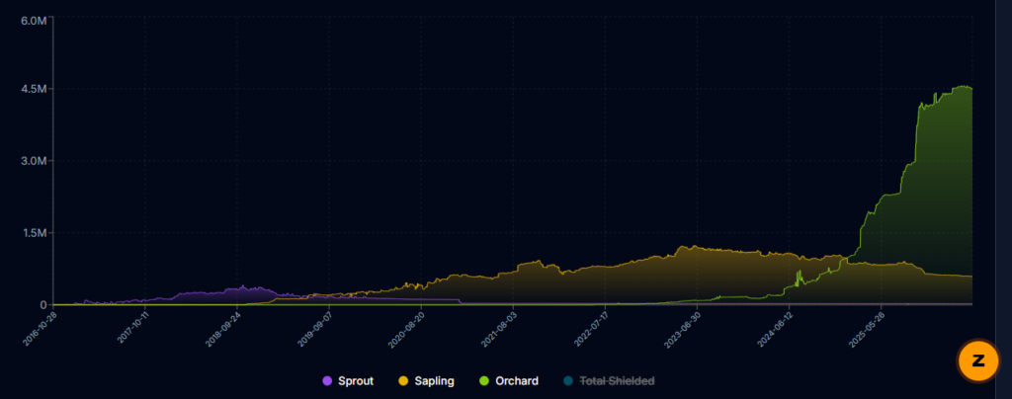The width and height of the screenshot is (1012, 399).
Task: Click the 3.0M y-axis label
Action: (34, 161)
